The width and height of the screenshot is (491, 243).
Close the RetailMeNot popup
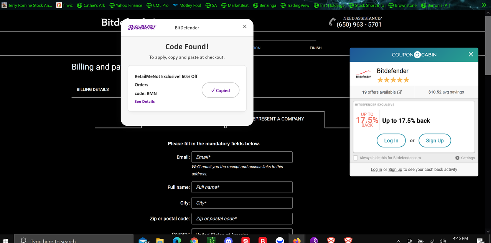[x=245, y=26]
